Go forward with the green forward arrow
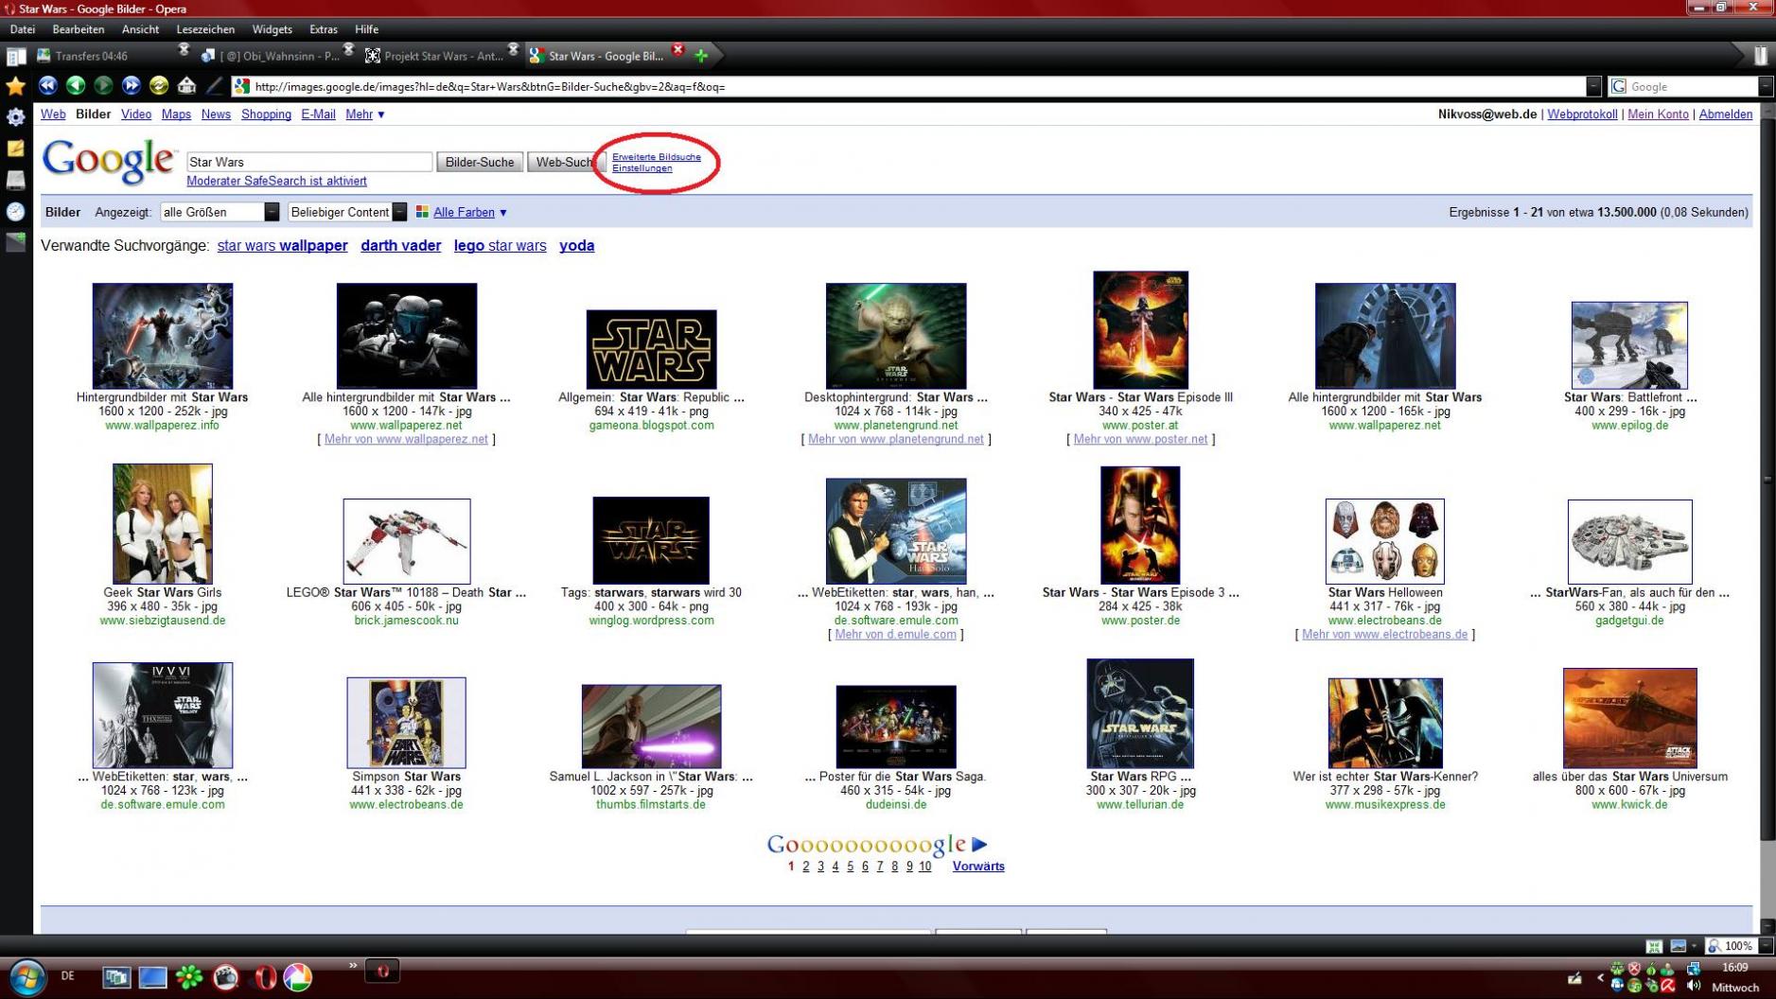Image resolution: width=1776 pixels, height=999 pixels. (x=103, y=86)
